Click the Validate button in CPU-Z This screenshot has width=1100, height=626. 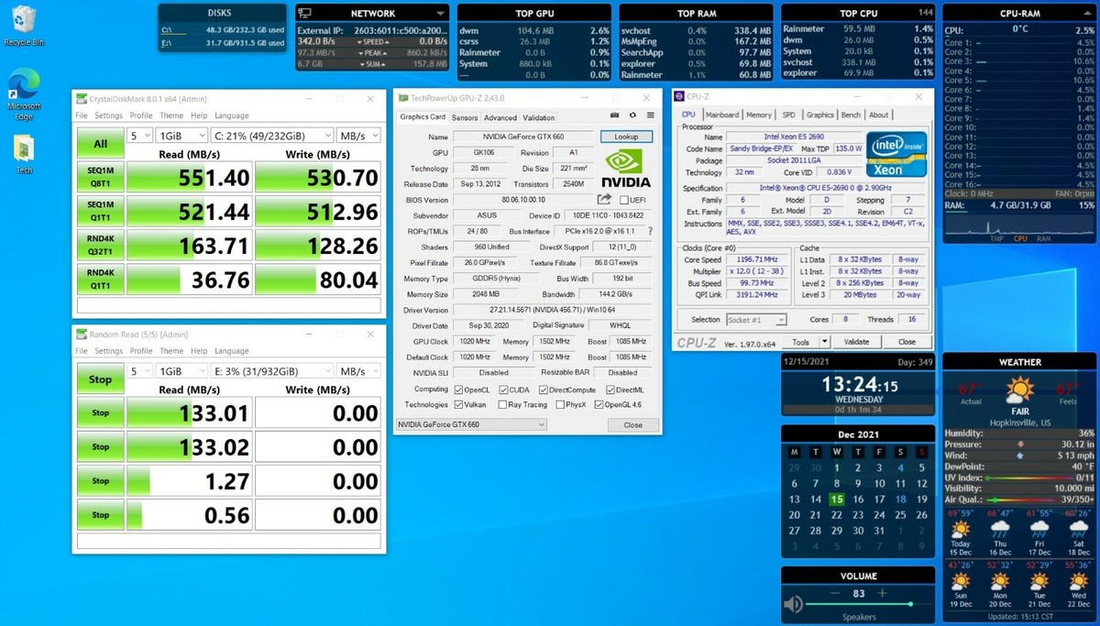pyautogui.click(x=856, y=341)
